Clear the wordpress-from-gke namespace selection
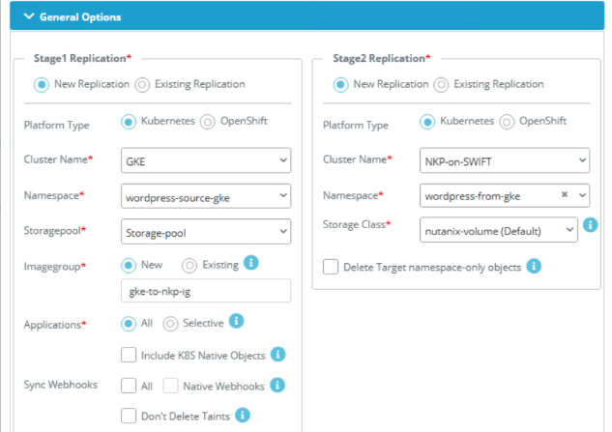Image resolution: width=612 pixels, height=432 pixels. [565, 194]
